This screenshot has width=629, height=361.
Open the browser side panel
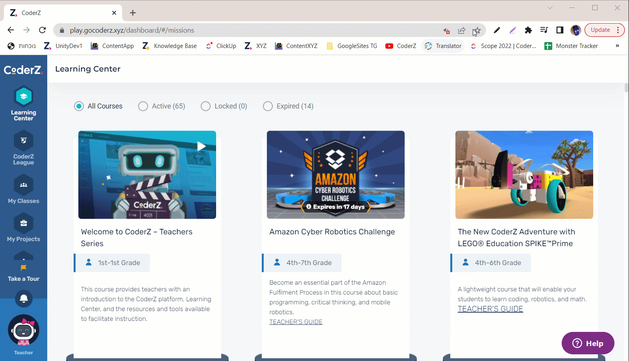pos(560,30)
